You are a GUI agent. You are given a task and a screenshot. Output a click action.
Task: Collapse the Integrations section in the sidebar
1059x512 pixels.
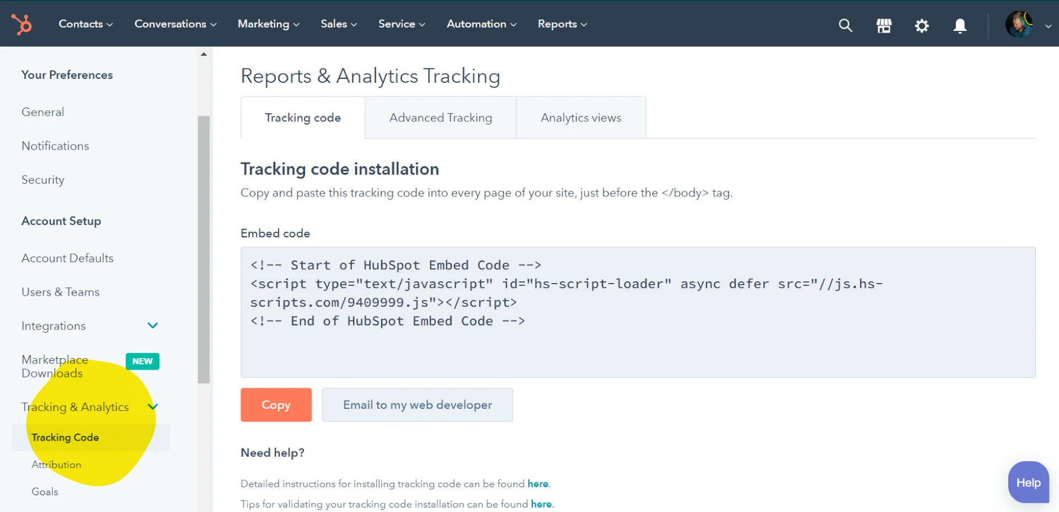(153, 326)
